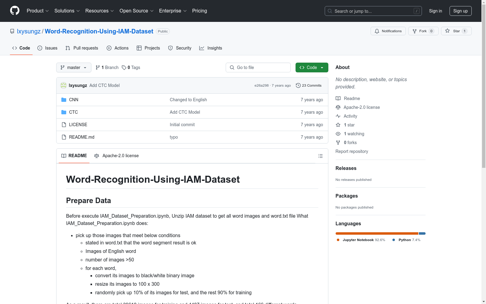The width and height of the screenshot is (486, 304).
Task: Open Word-Recognition-Using-IAM-Dataset repository link
Action: pos(99,31)
